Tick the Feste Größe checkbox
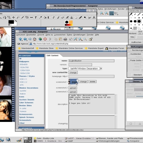The image size is (143, 143). (129, 60)
